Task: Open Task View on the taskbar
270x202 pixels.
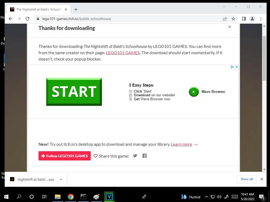Action: coord(44,197)
